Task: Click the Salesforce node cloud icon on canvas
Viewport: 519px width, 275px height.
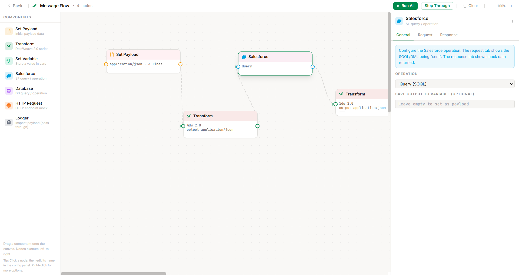Action: (x=244, y=57)
